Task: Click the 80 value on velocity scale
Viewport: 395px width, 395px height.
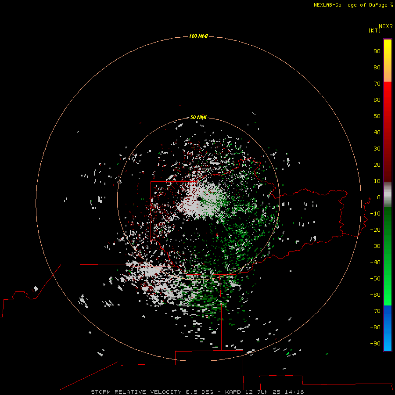Action: pyautogui.click(x=377, y=67)
